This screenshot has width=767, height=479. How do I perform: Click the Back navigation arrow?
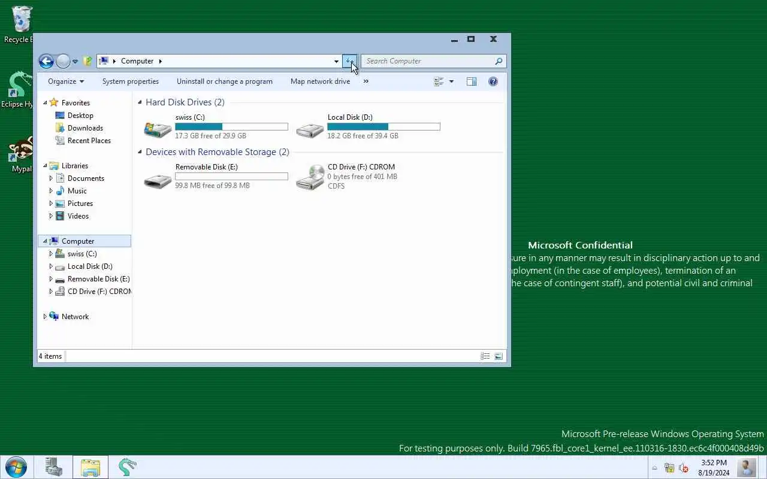(46, 61)
